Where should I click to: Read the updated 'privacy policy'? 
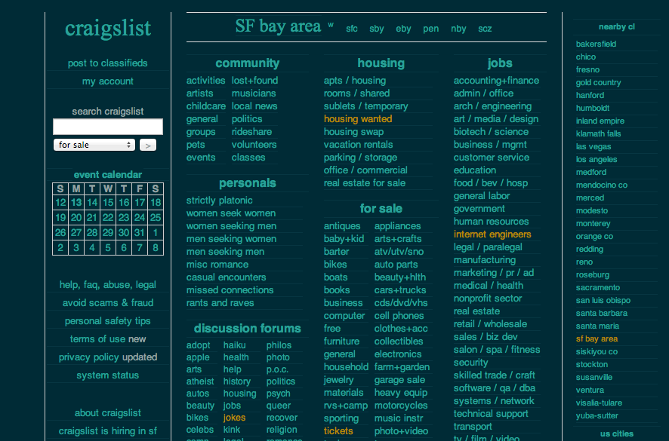click(108, 357)
